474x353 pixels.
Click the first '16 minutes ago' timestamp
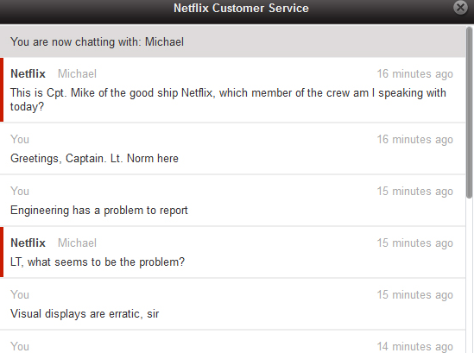[414, 73]
